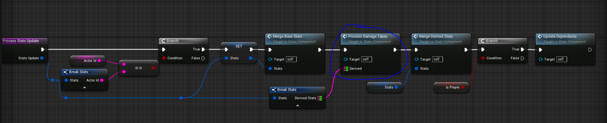Click Stats input pin on Merge Base Stats
Image resolution: width=607 pixels, height=123 pixels.
point(270,68)
